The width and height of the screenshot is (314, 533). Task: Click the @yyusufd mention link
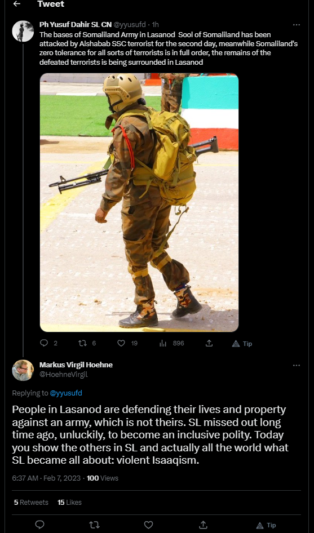[66, 393]
